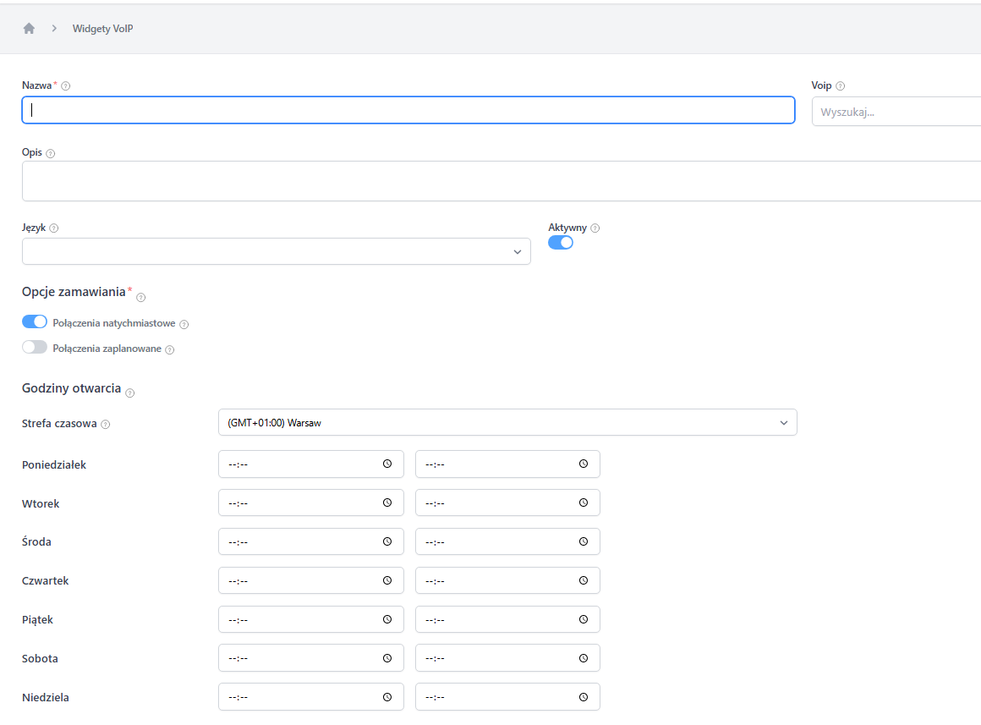This screenshot has height=725, width=981.
Task: Click the home breadcrumb icon
Action: click(29, 29)
